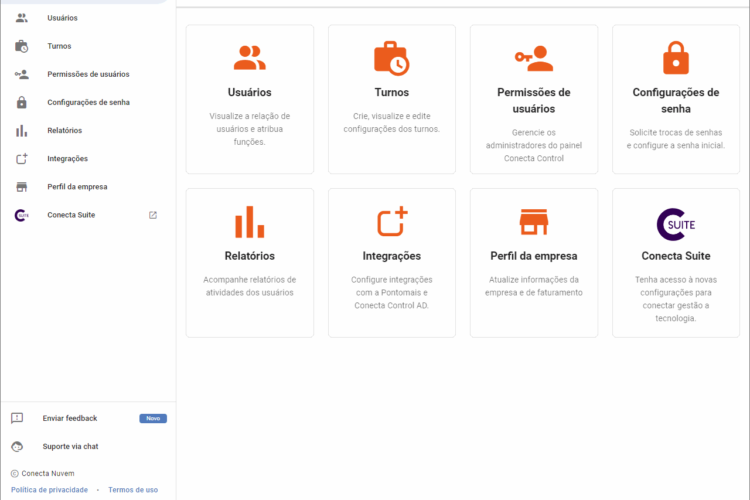Click the orange people icon on Usuários card

[x=250, y=58]
